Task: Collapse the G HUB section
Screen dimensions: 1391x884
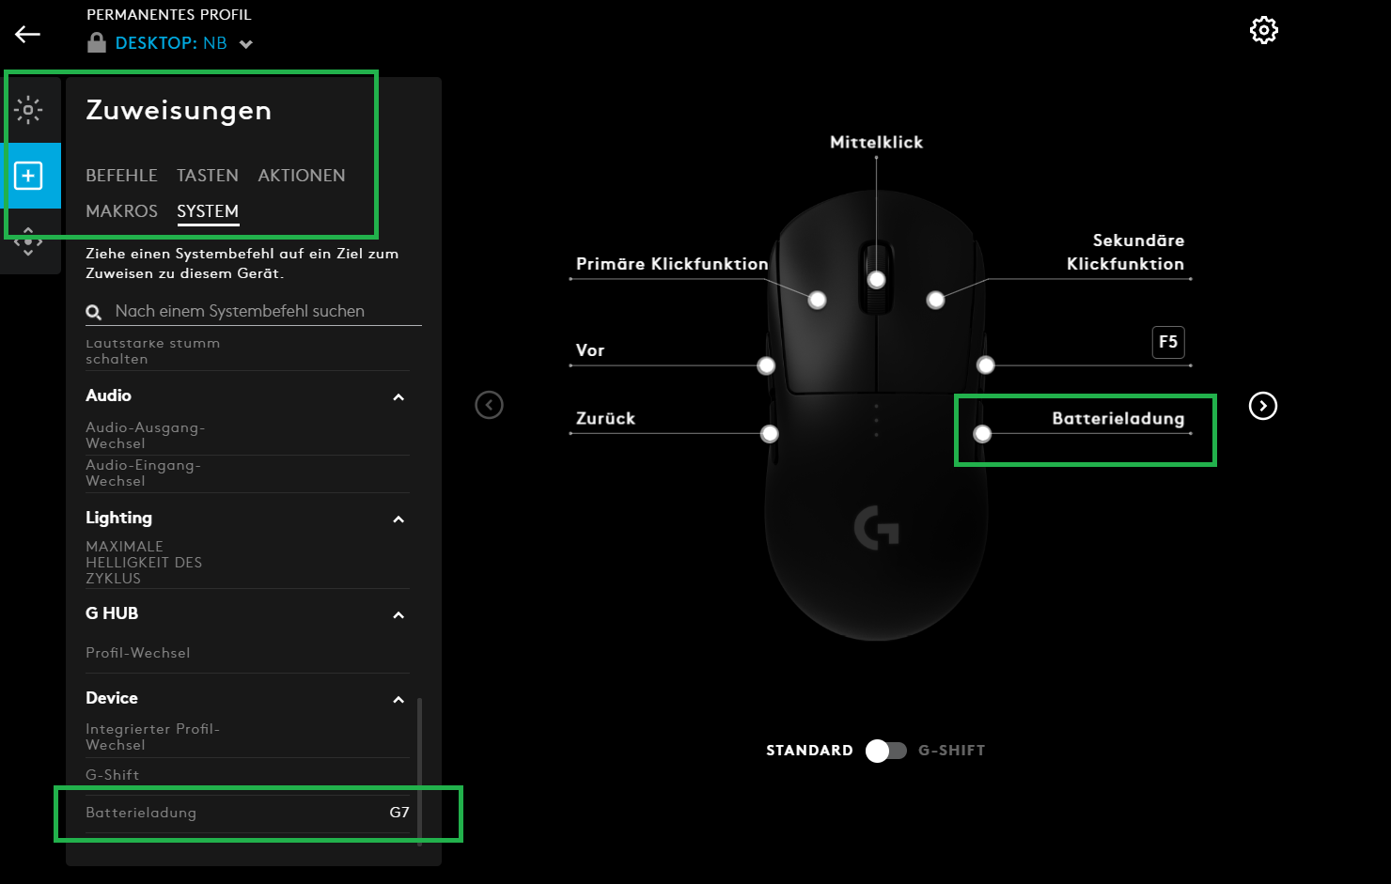Action: point(399,615)
